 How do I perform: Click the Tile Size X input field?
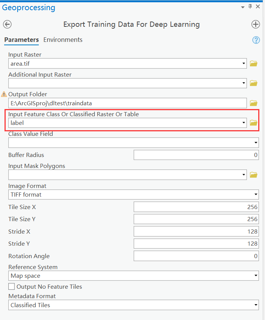(x=196, y=207)
